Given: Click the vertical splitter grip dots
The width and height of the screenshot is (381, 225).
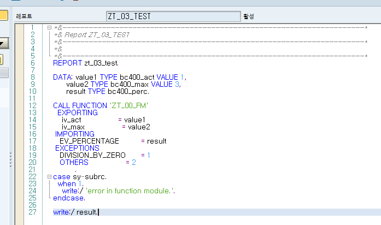Looking at the screenshot, I should coord(11,160).
